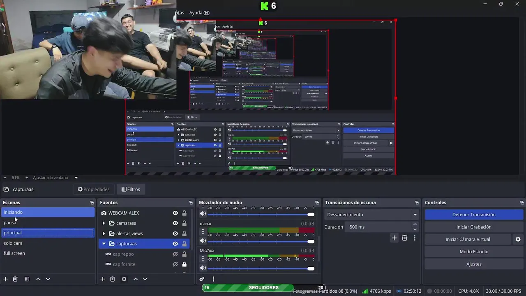Open transition properties three-dot menu
This screenshot has height=296, width=526.
point(415,238)
